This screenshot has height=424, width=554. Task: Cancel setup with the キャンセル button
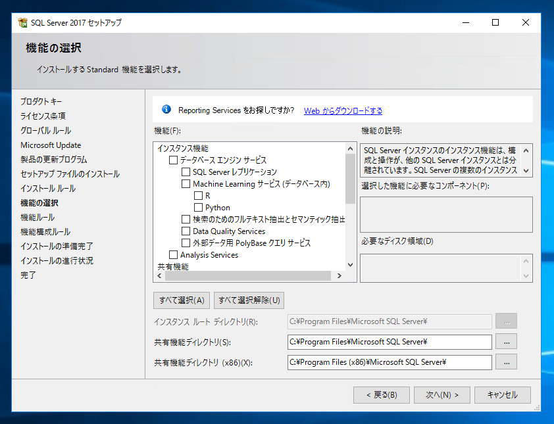tap(503, 395)
